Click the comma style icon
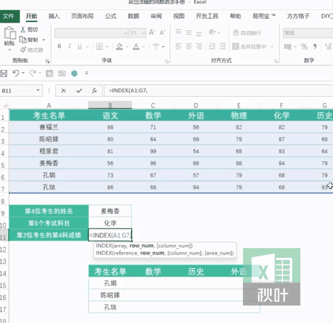 point(315,46)
